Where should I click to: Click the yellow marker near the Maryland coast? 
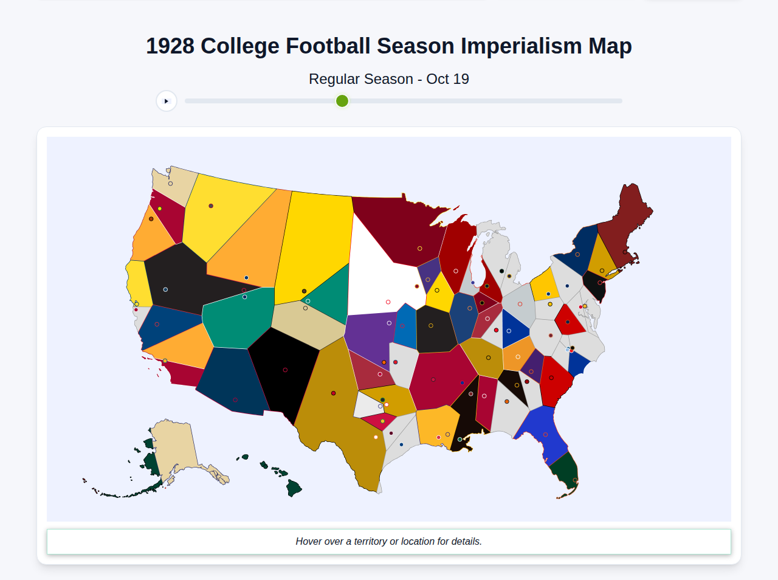pos(584,306)
